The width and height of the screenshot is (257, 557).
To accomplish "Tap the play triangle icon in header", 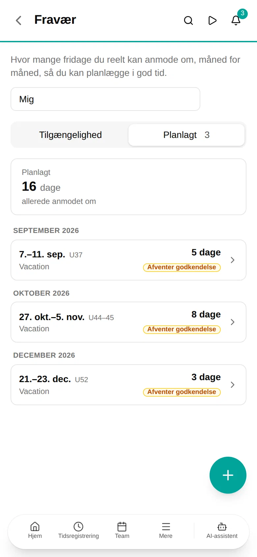I will click(213, 20).
